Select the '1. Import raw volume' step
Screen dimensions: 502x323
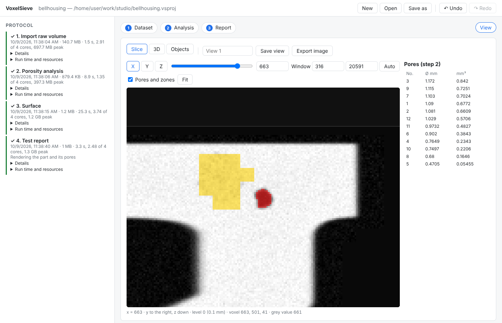[x=41, y=36]
